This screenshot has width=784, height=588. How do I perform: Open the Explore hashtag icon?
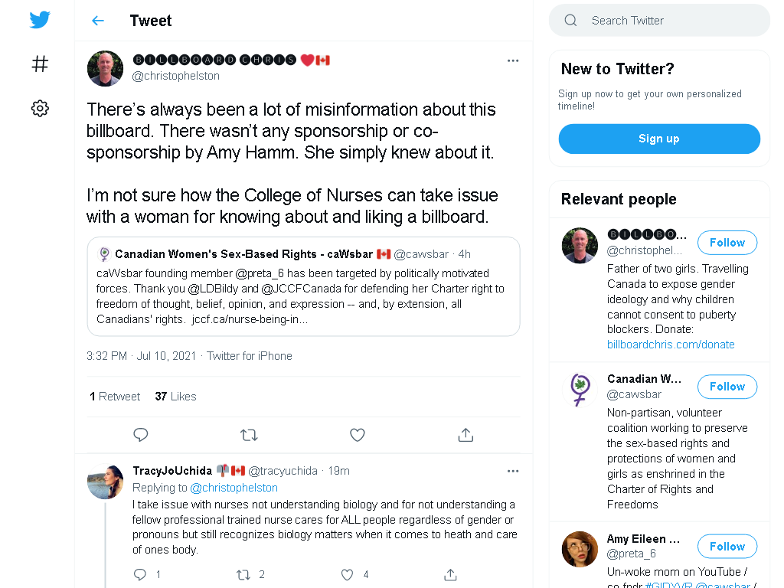coord(40,64)
